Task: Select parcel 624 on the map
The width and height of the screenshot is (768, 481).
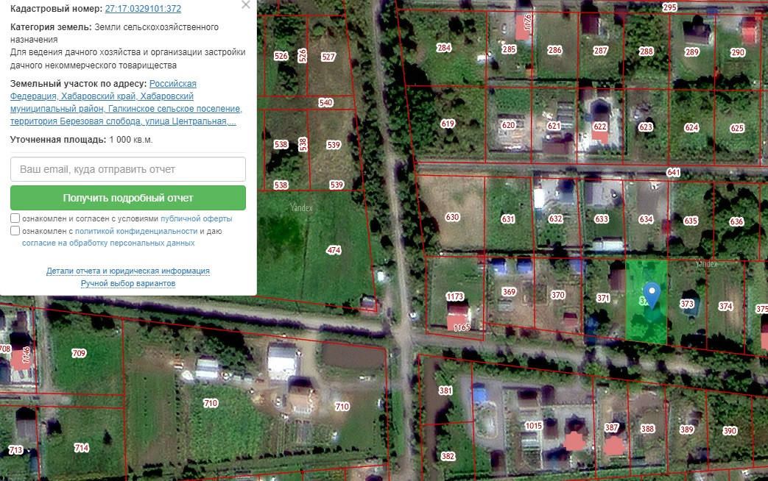Action: click(691, 127)
